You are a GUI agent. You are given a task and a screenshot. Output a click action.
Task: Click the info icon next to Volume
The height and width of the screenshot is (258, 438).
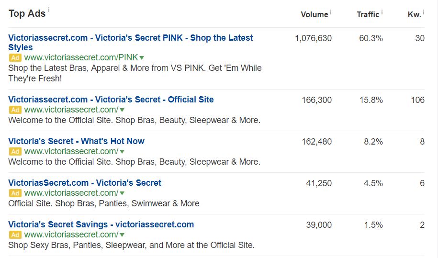[331, 12]
